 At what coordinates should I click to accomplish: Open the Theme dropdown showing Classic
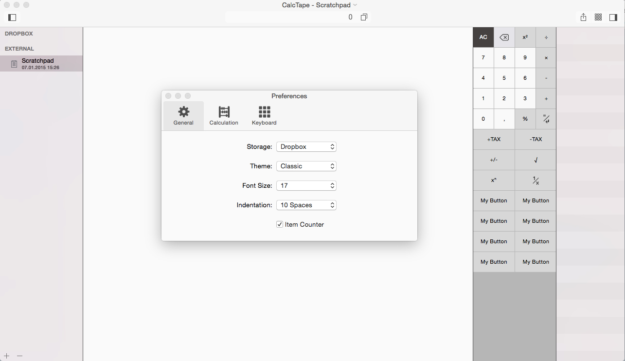point(306,166)
